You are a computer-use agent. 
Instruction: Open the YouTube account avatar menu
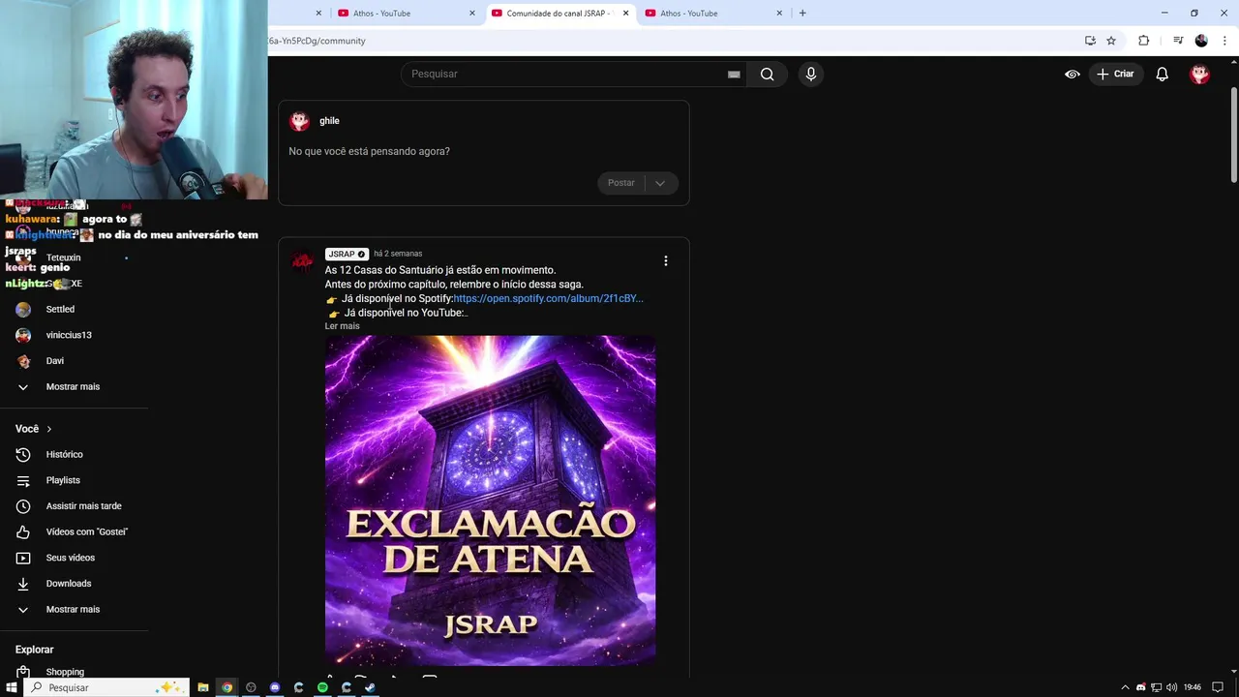1199,75
